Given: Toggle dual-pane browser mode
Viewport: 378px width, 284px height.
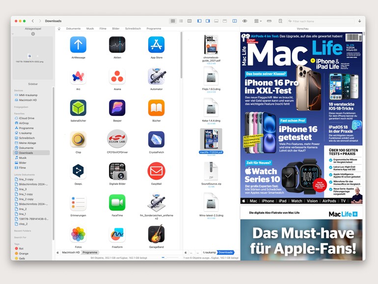Looking at the screenshot, I should 235,21.
